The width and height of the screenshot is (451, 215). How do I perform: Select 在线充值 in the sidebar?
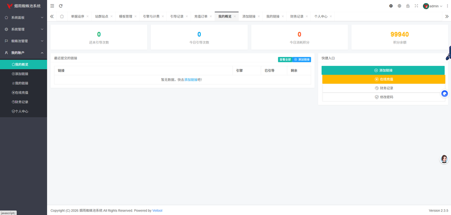pyautogui.click(x=24, y=93)
